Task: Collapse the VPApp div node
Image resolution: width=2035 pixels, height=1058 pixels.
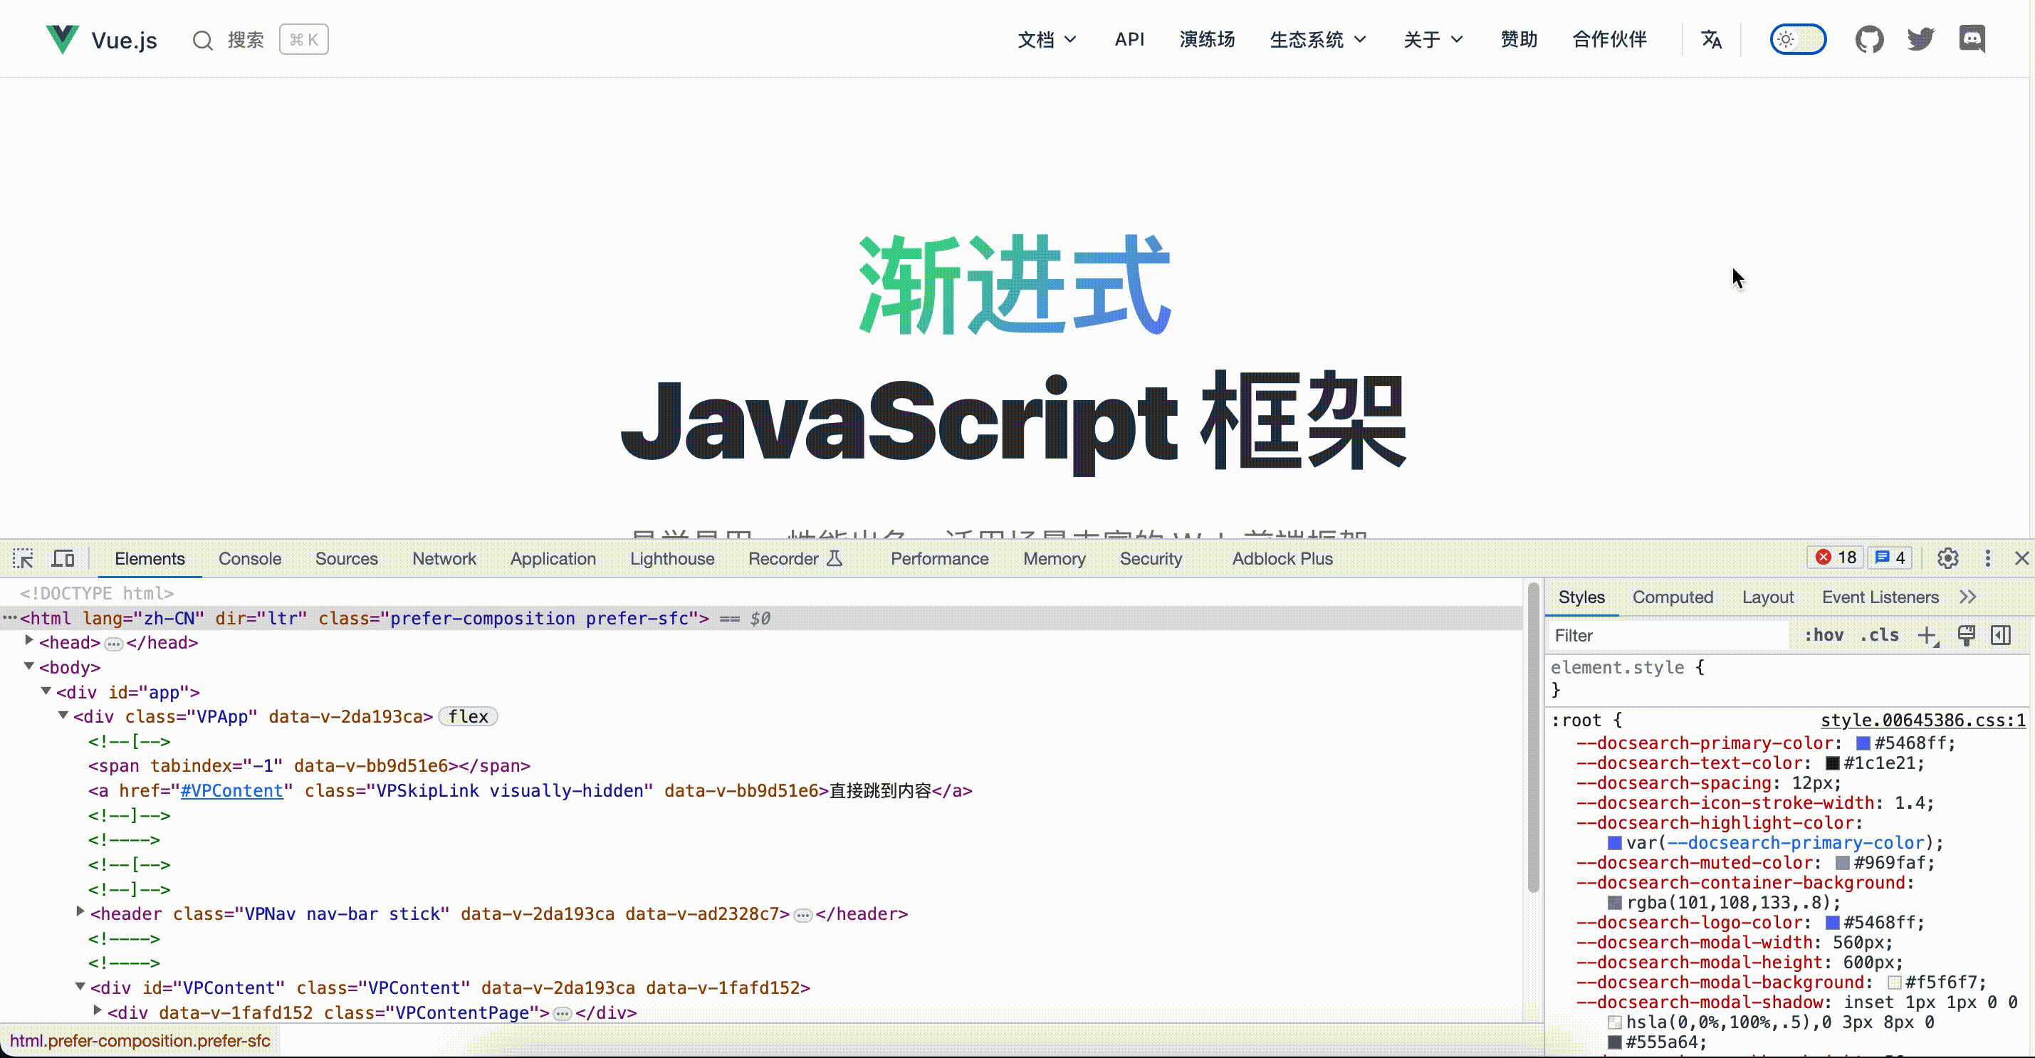Action: pyautogui.click(x=63, y=715)
